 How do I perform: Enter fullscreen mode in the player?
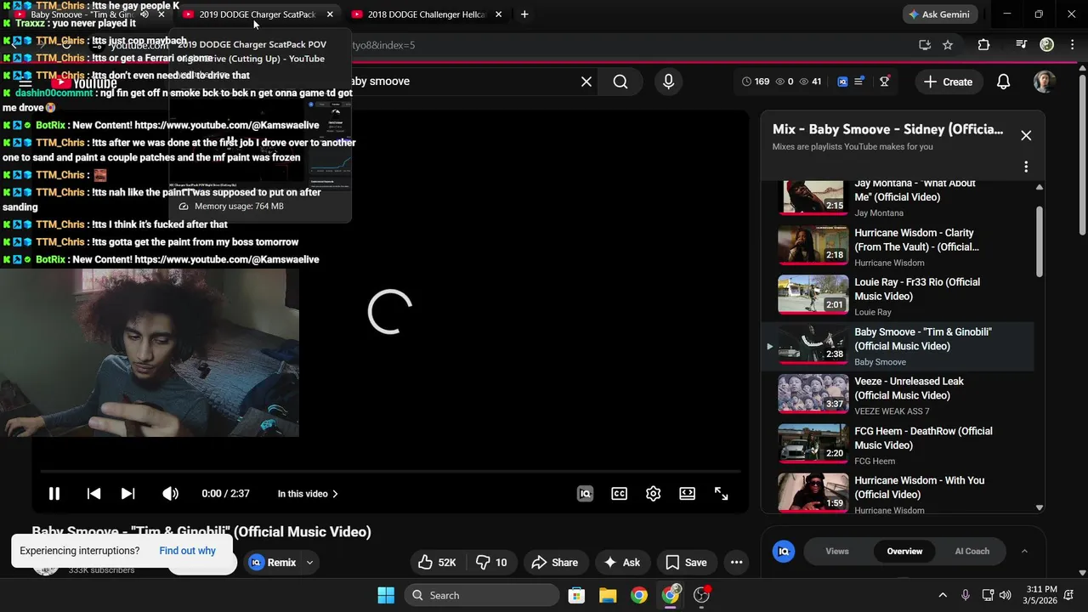click(721, 494)
